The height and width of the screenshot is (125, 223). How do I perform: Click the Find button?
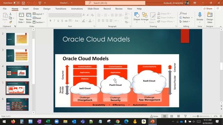click(183, 14)
